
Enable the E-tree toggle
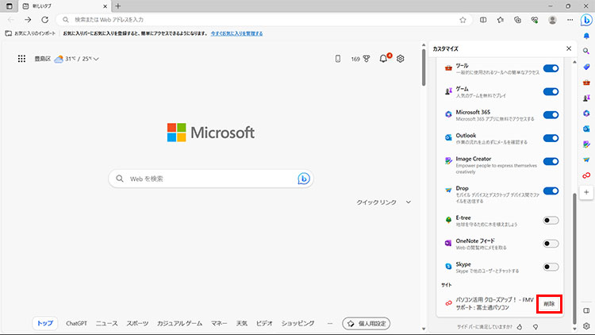tap(551, 220)
